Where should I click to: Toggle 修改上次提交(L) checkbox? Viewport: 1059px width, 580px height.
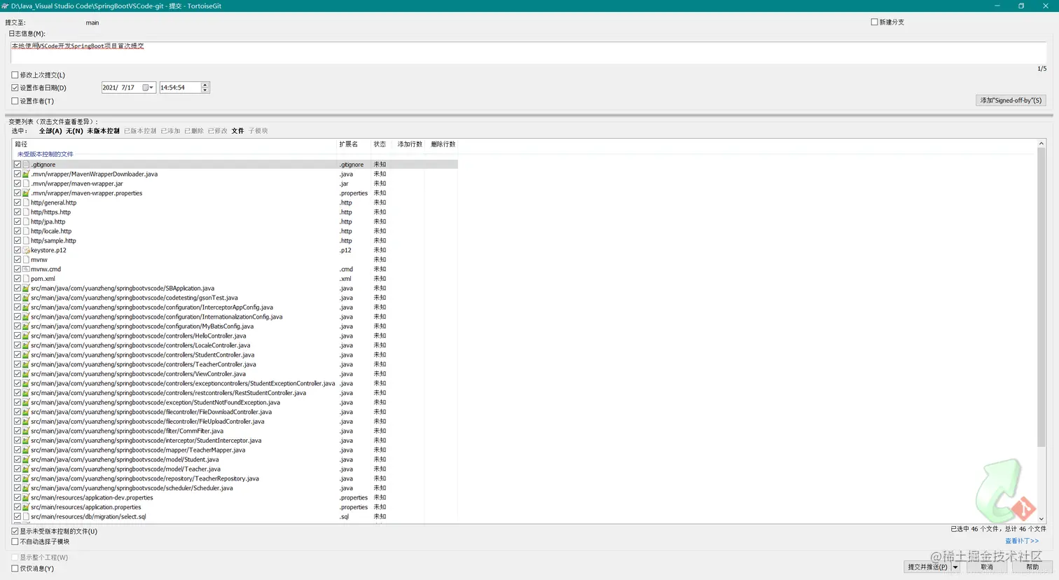pos(15,75)
